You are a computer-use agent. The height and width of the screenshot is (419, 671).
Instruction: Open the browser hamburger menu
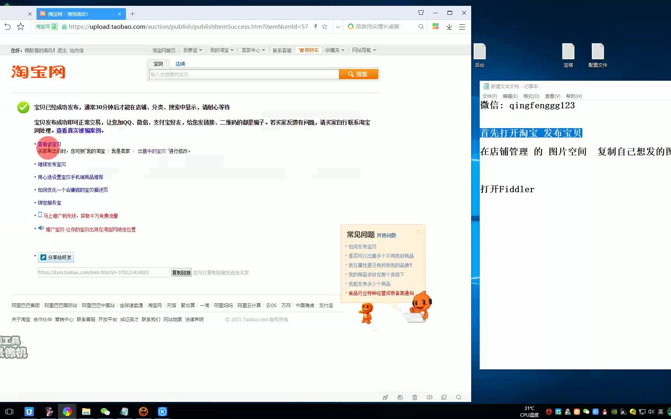tap(462, 26)
